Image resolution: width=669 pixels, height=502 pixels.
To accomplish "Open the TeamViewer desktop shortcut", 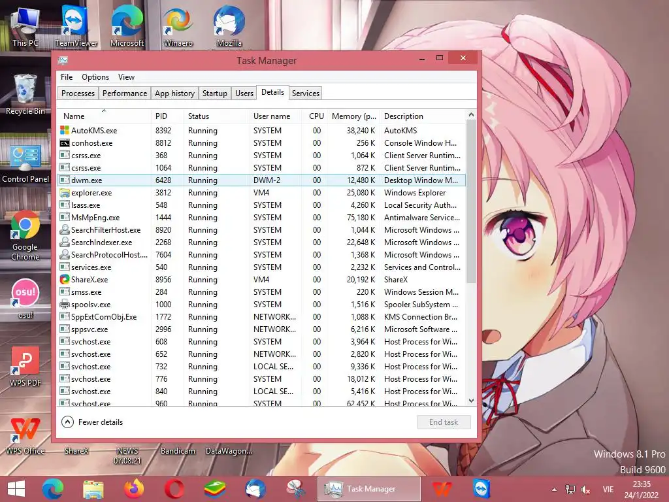I will (76, 26).
